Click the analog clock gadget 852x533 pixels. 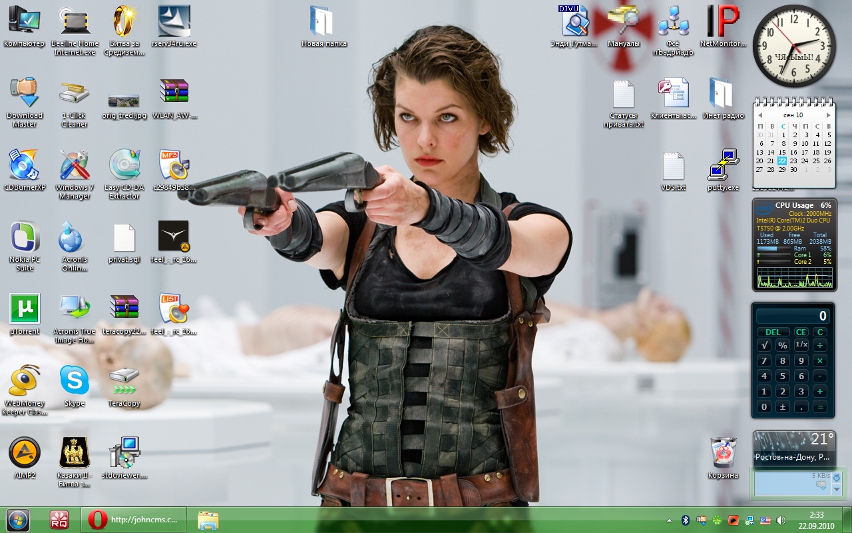click(x=794, y=46)
